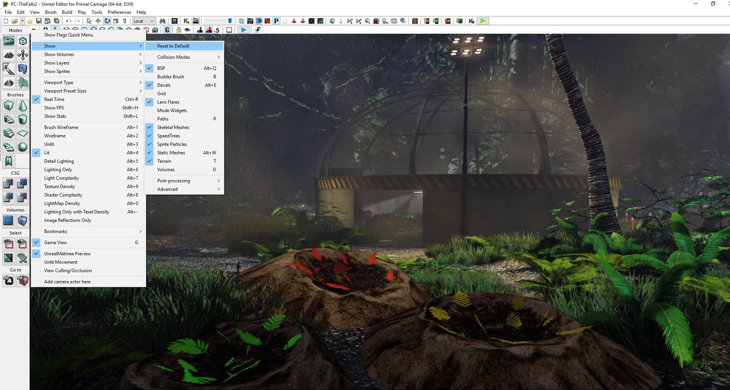Toggle SpeedTrees show flag

click(x=184, y=136)
